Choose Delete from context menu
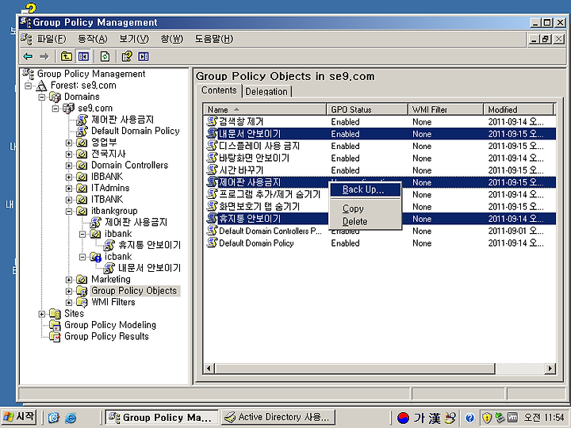This screenshot has height=428, width=571. [365, 221]
